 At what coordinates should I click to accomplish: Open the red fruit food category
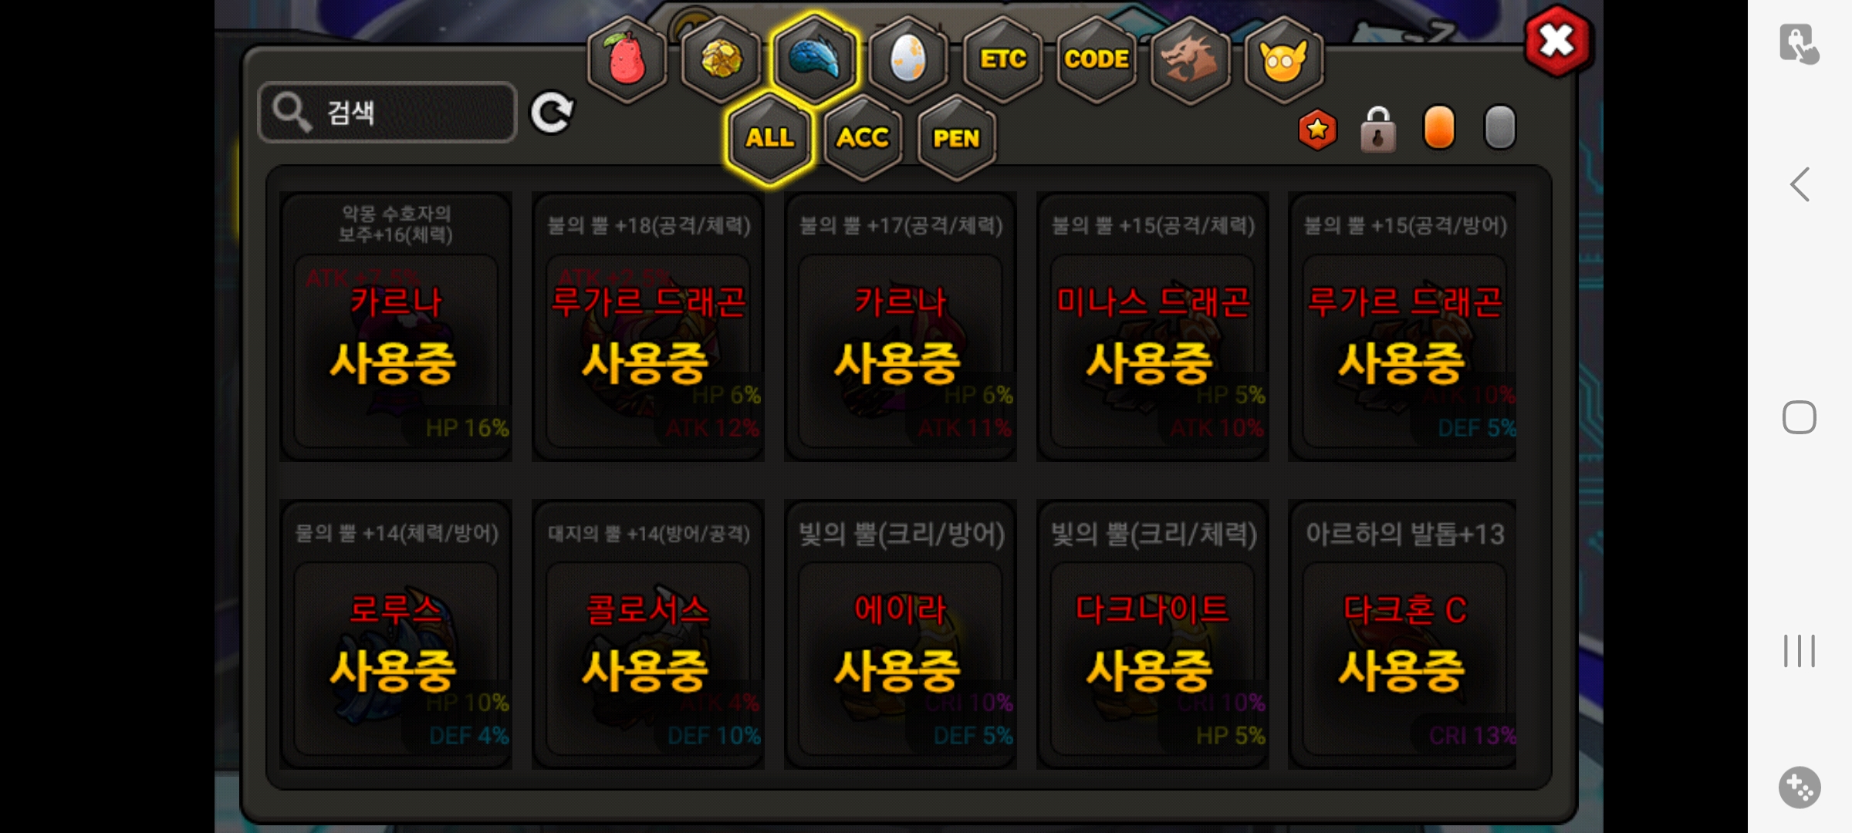[x=627, y=59]
